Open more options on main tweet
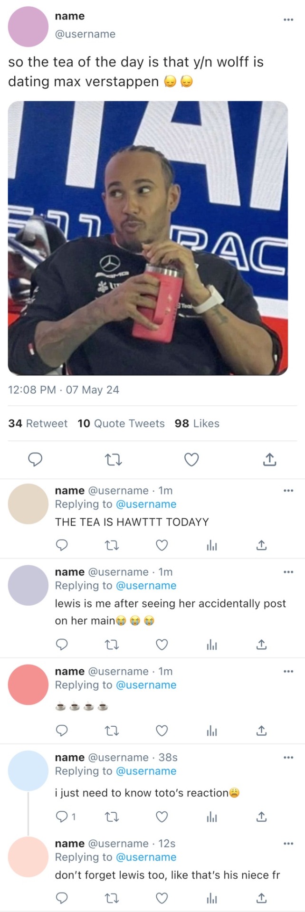This screenshot has width=305, height=912. tap(288, 20)
